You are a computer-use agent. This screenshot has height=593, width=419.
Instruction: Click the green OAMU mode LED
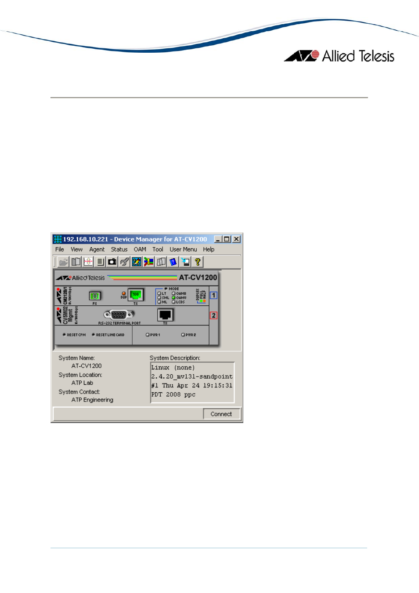coord(173,298)
